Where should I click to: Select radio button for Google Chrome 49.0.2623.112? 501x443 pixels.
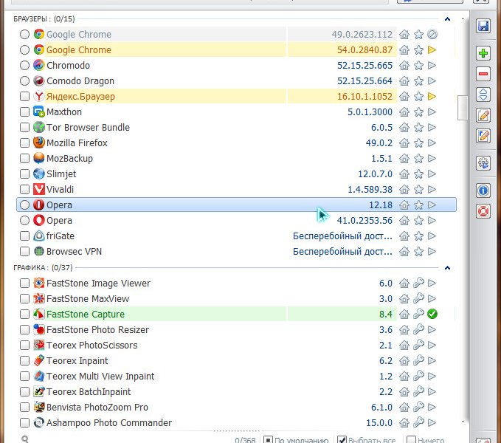coord(24,34)
